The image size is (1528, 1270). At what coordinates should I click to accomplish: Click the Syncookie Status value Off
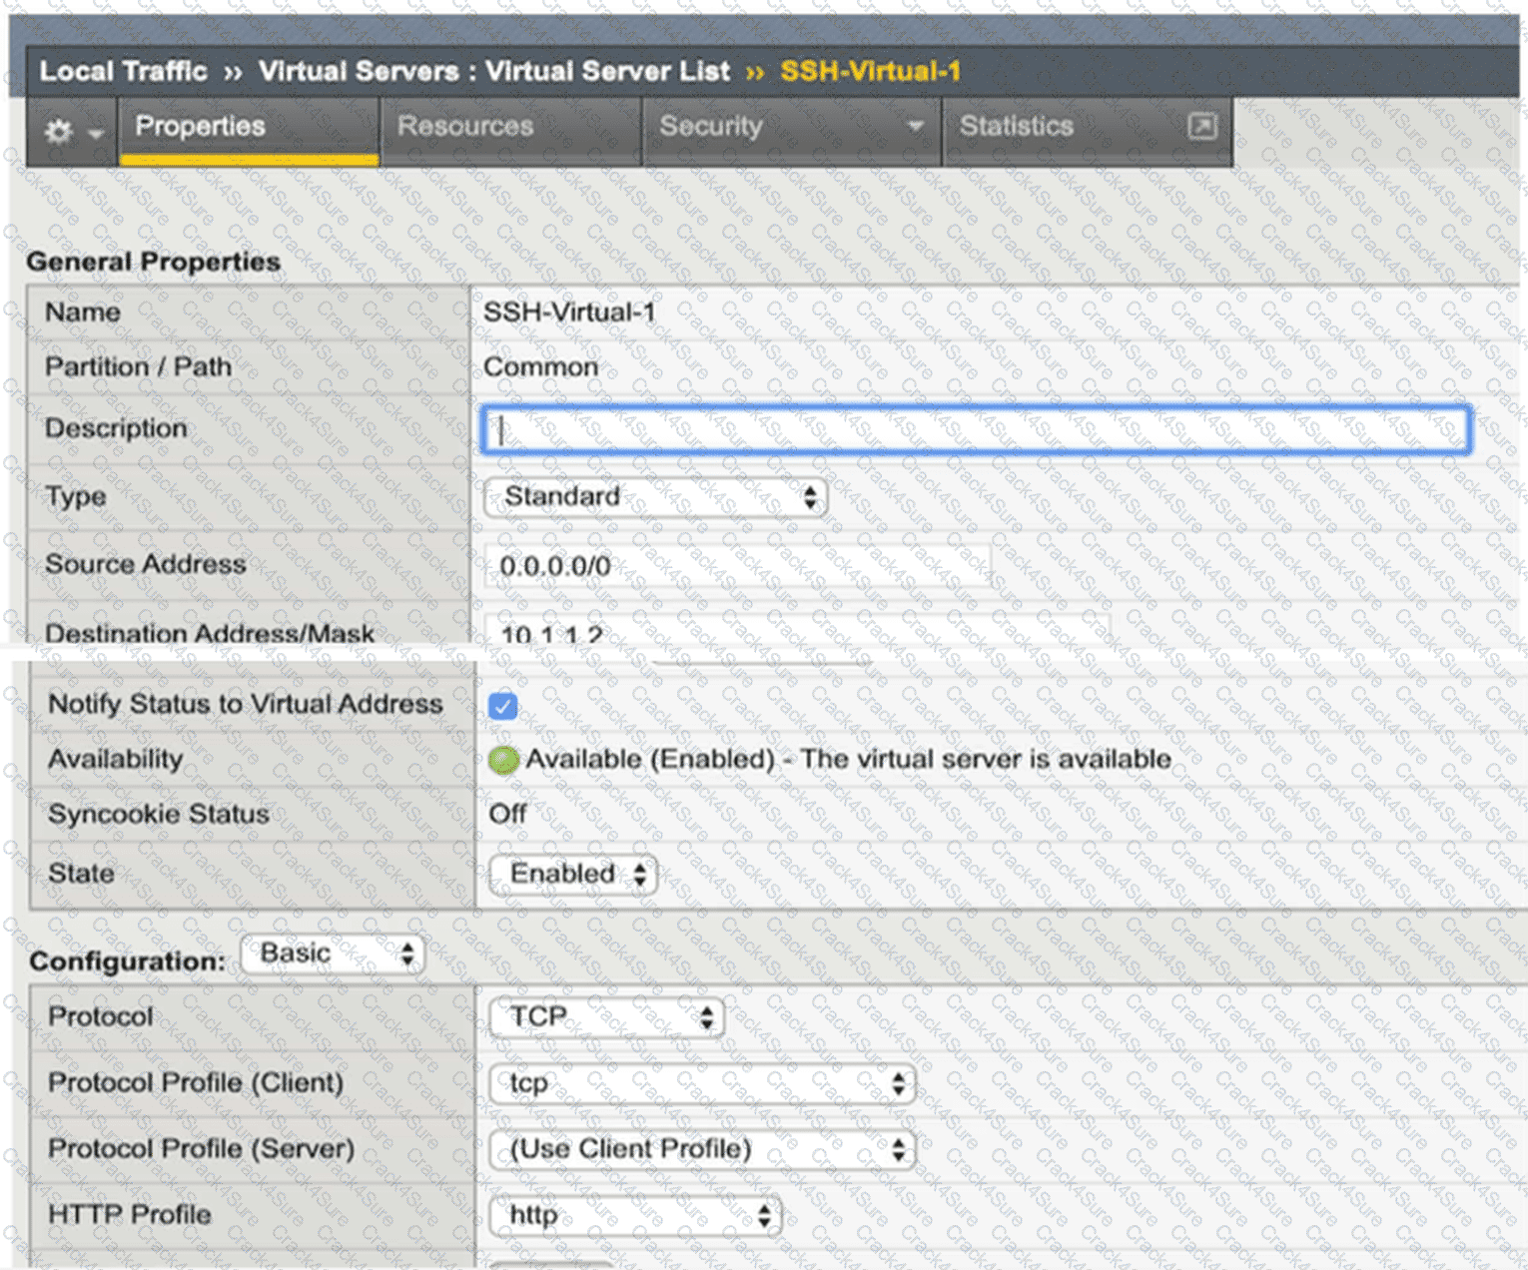tap(507, 814)
